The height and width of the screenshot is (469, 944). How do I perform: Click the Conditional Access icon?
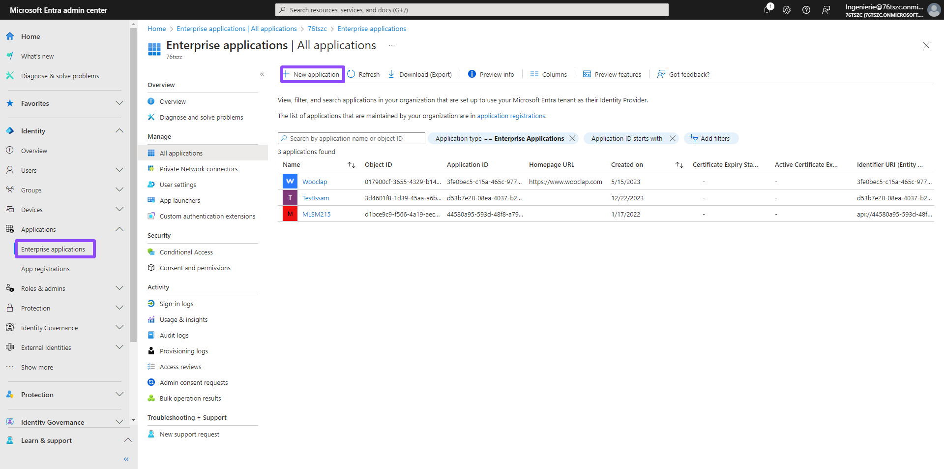tap(151, 252)
